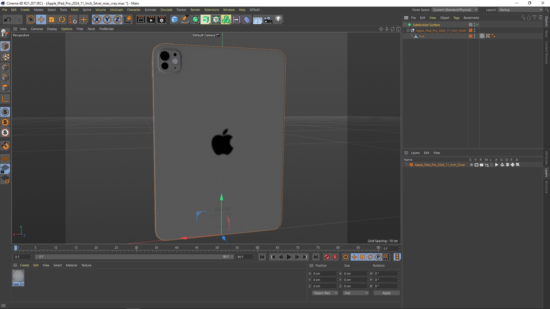Select the Case_Silver material thumbnail

click(x=18, y=276)
